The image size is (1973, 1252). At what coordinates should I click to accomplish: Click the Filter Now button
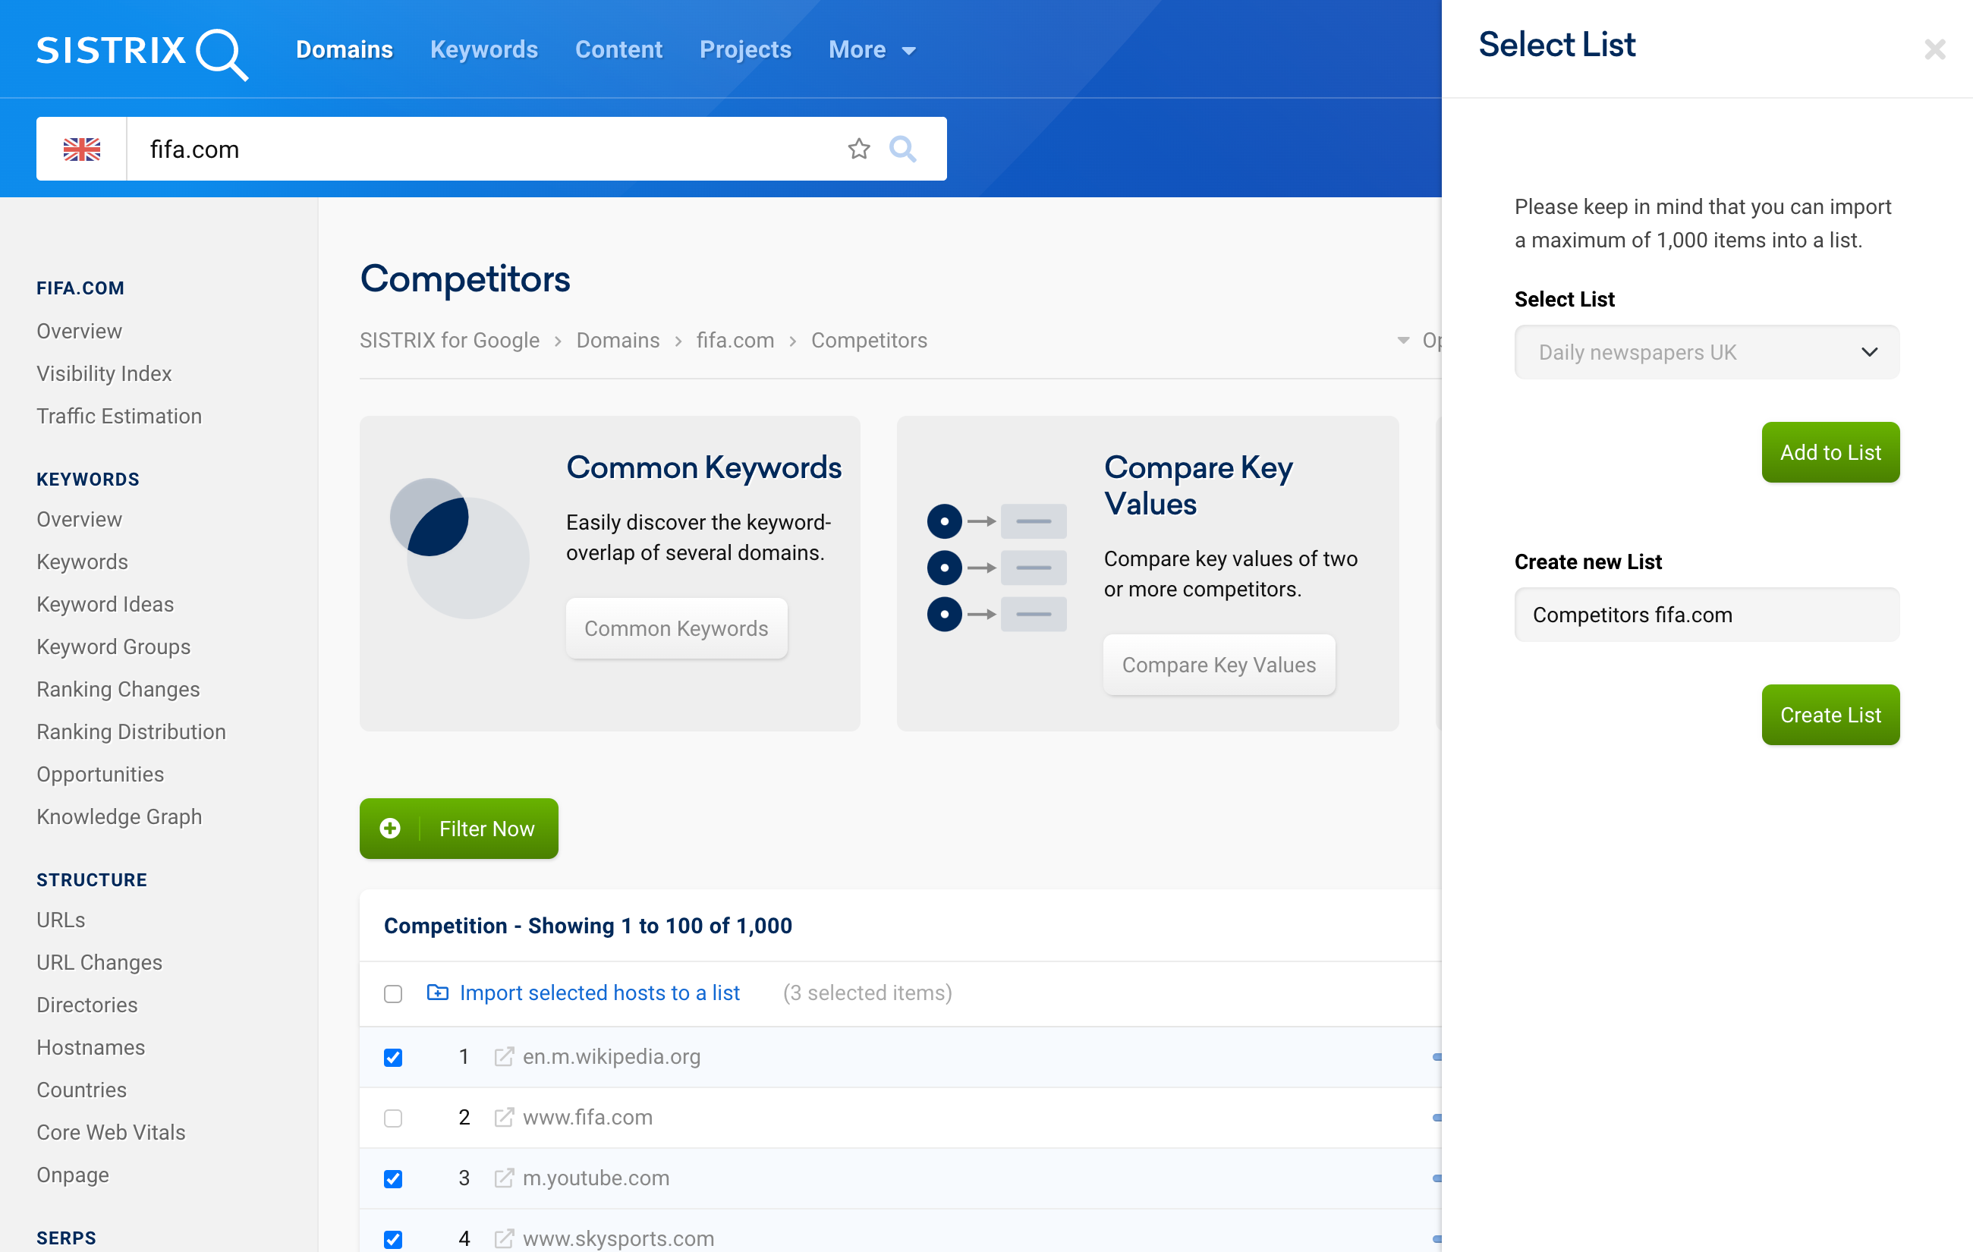(x=459, y=829)
